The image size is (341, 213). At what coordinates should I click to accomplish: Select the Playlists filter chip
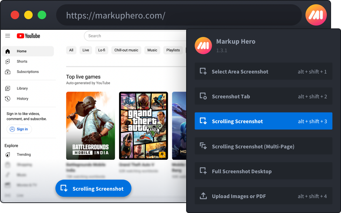point(173,50)
